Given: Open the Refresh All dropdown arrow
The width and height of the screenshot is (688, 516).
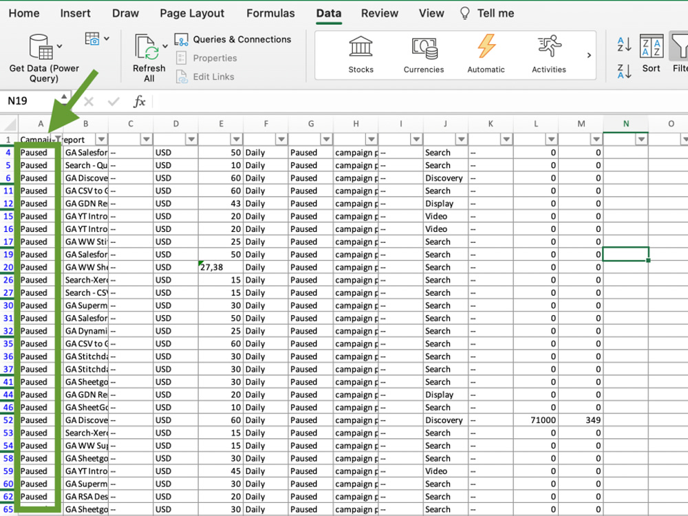Looking at the screenshot, I should pos(165,46).
